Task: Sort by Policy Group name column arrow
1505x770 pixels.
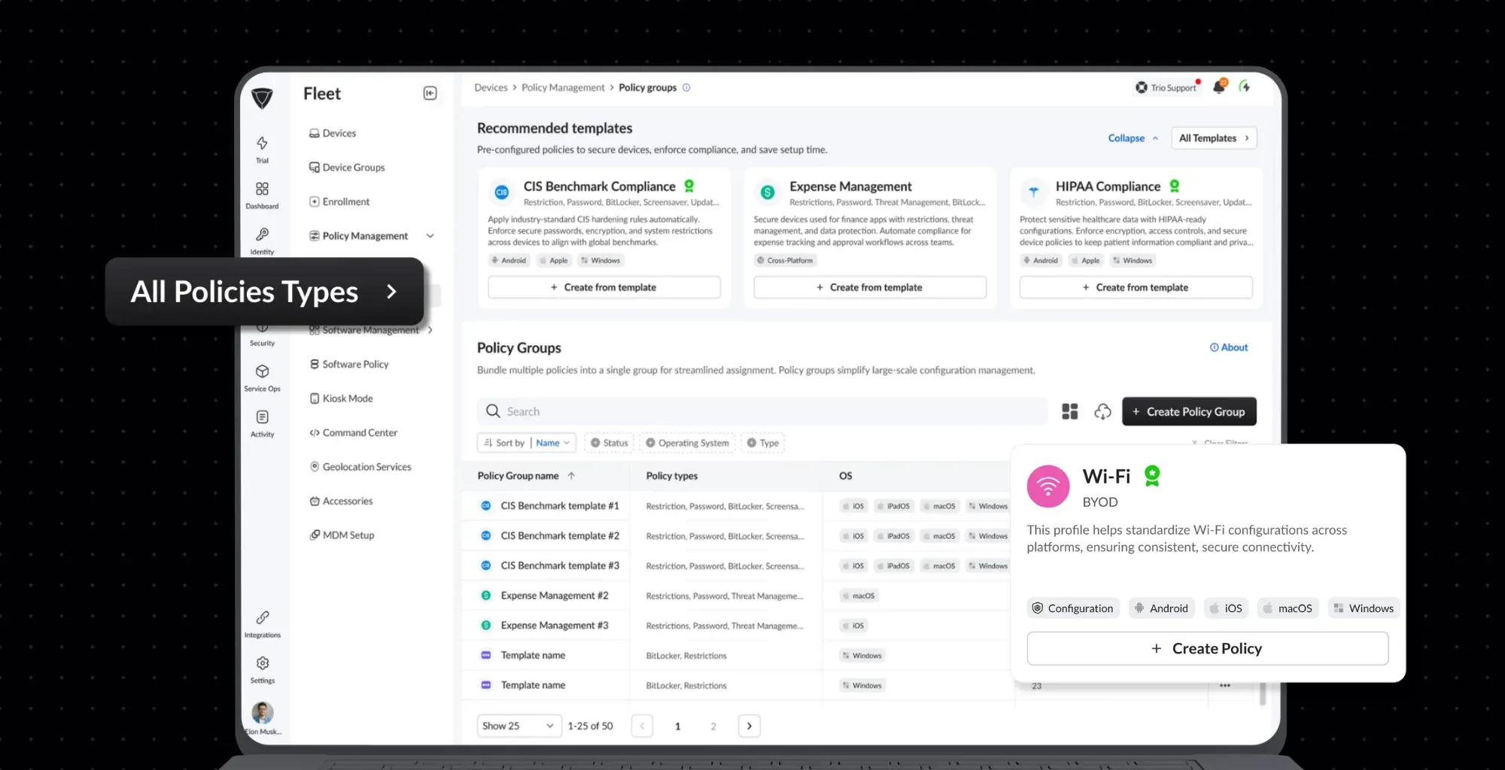Action: 571,476
